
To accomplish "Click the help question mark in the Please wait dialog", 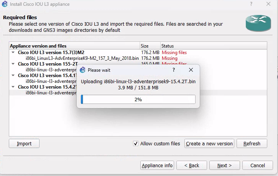I will coord(174,70).
